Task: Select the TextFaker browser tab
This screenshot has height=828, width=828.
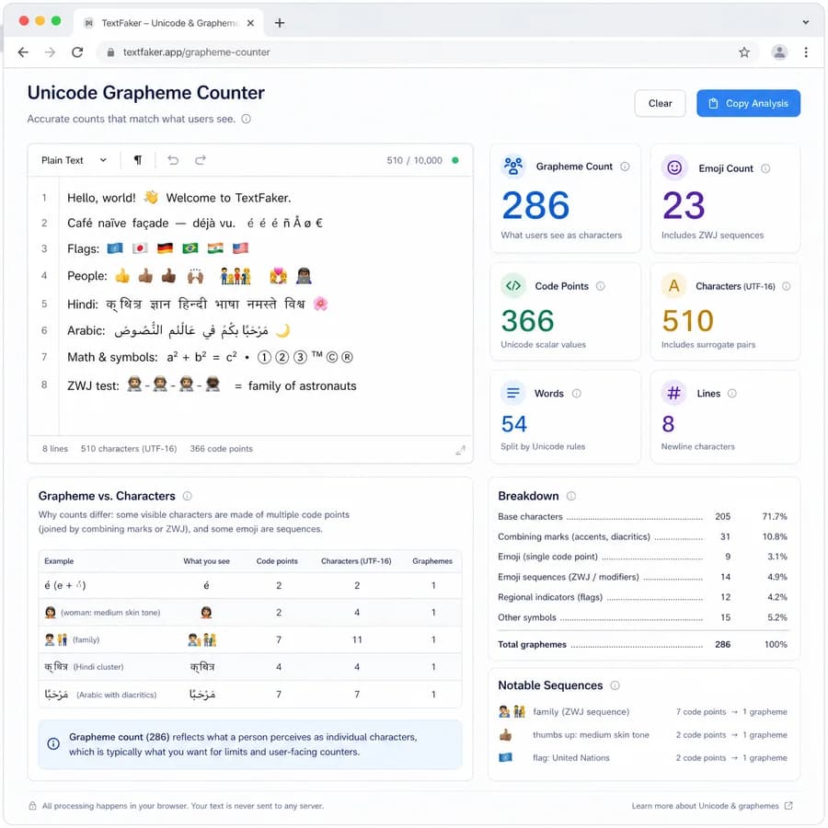Action: tap(168, 23)
